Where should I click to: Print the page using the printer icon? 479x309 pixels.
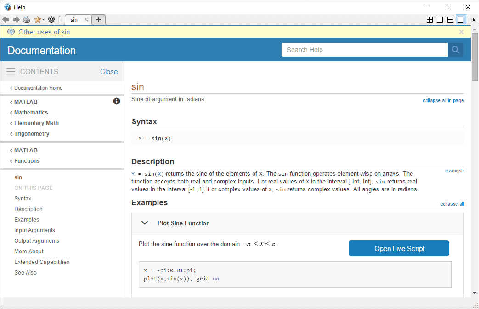click(27, 20)
